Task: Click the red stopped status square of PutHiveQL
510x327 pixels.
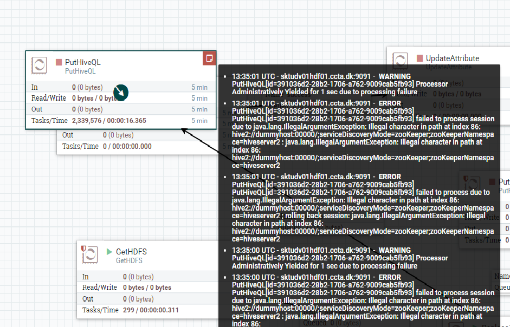Action: coord(59,62)
